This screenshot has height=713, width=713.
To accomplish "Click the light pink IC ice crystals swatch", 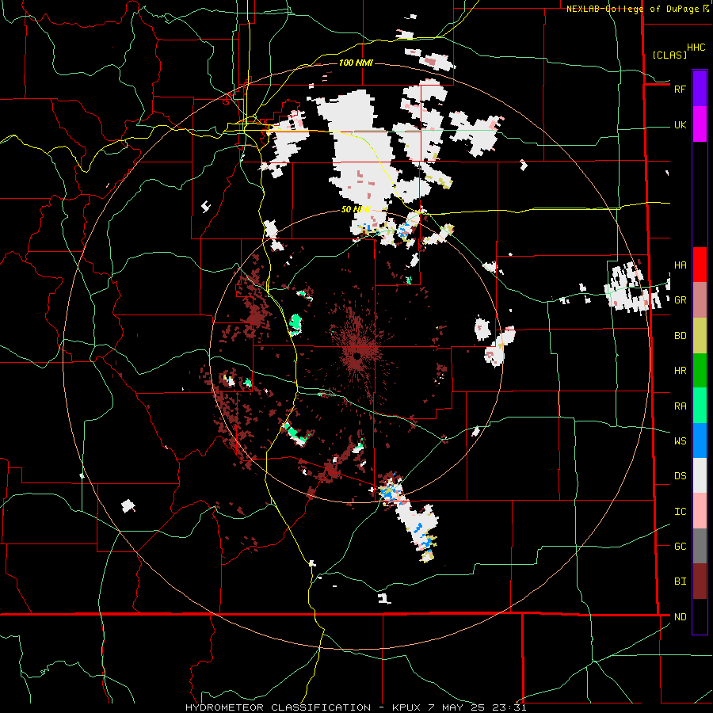I will tap(700, 511).
